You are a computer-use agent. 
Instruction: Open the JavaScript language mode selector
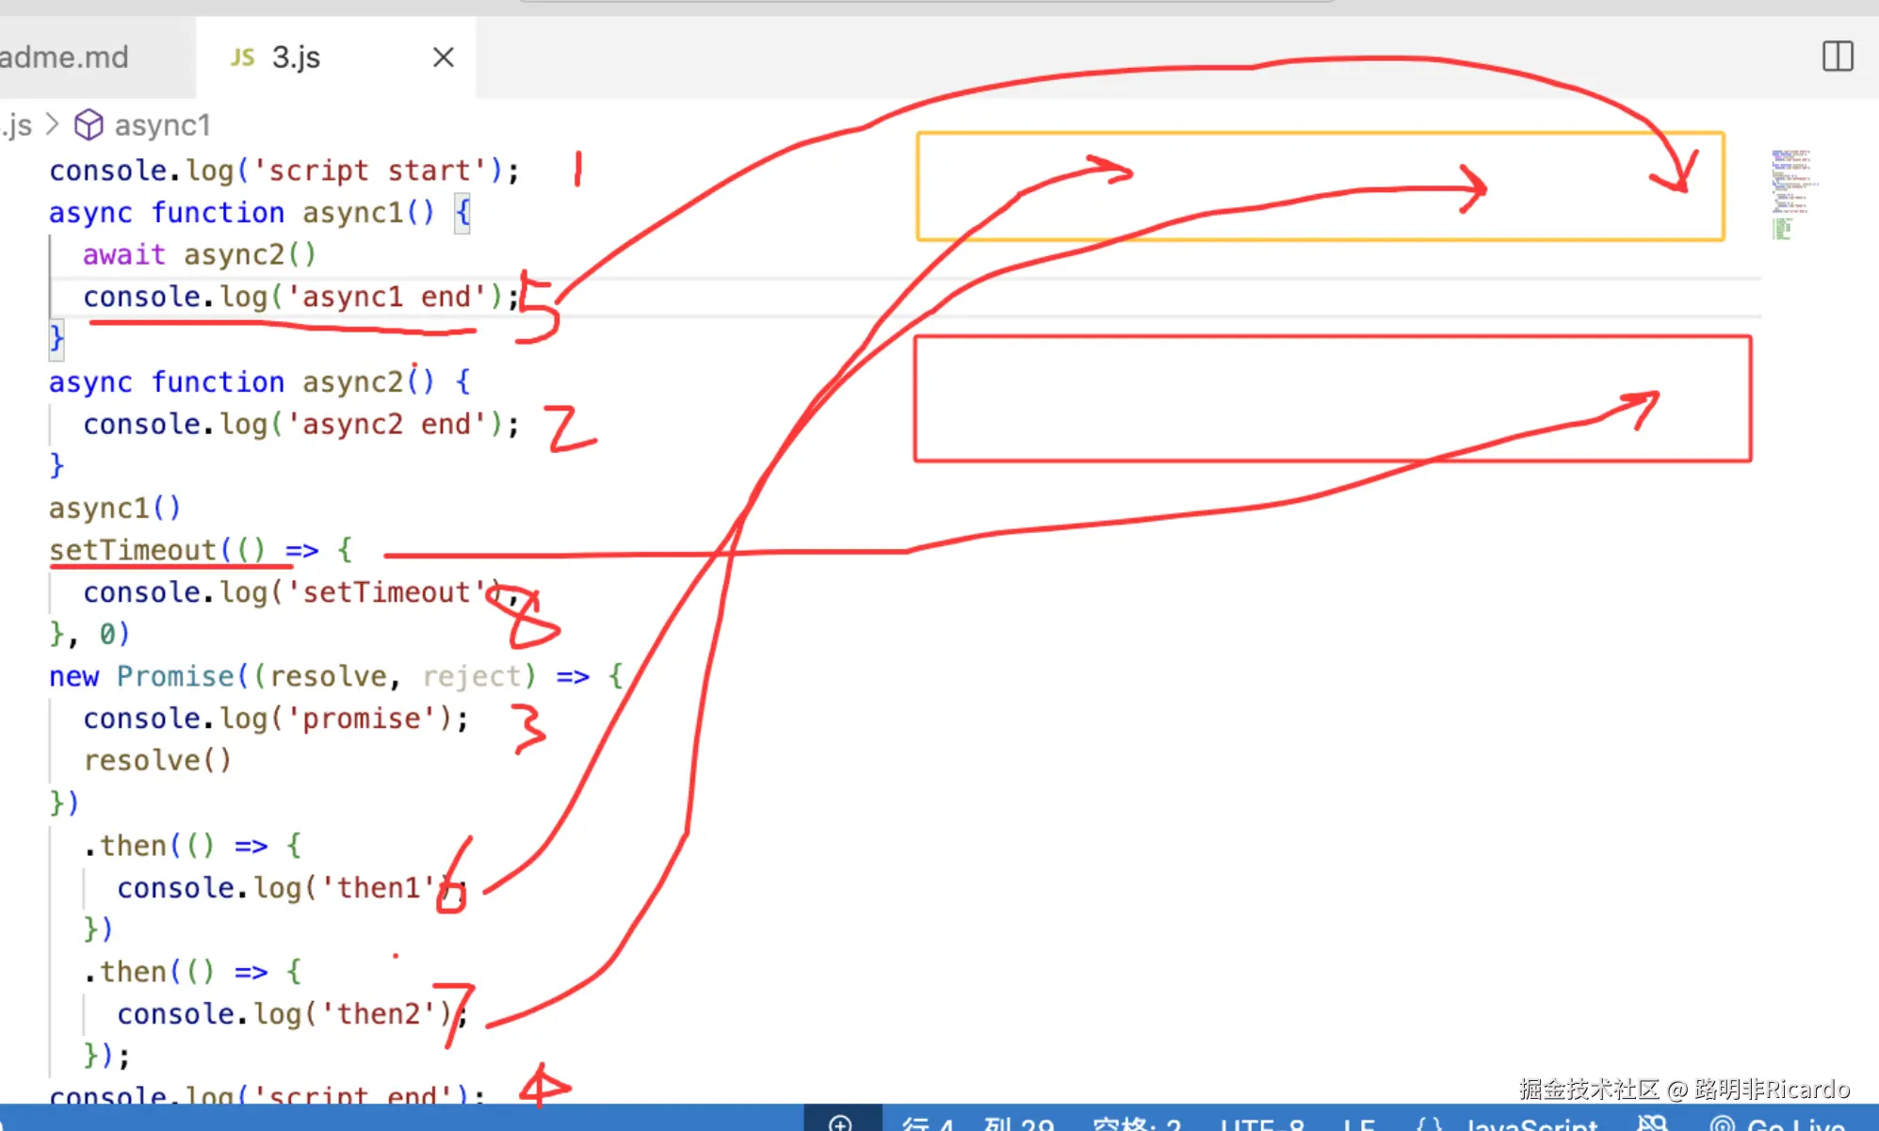pyautogui.click(x=1531, y=1124)
